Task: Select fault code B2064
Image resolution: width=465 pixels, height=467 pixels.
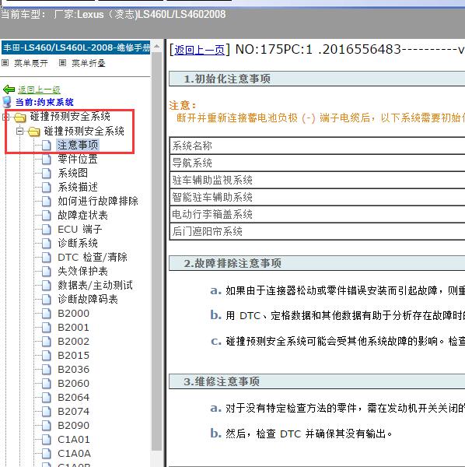Action: pyautogui.click(x=74, y=397)
